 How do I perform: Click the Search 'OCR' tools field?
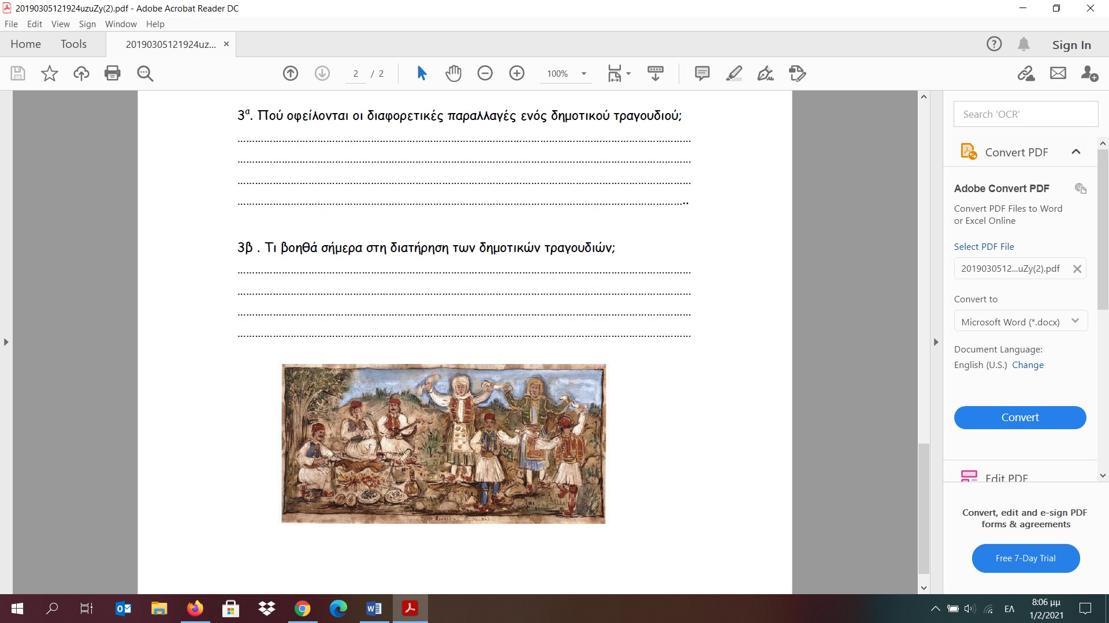(x=1026, y=114)
